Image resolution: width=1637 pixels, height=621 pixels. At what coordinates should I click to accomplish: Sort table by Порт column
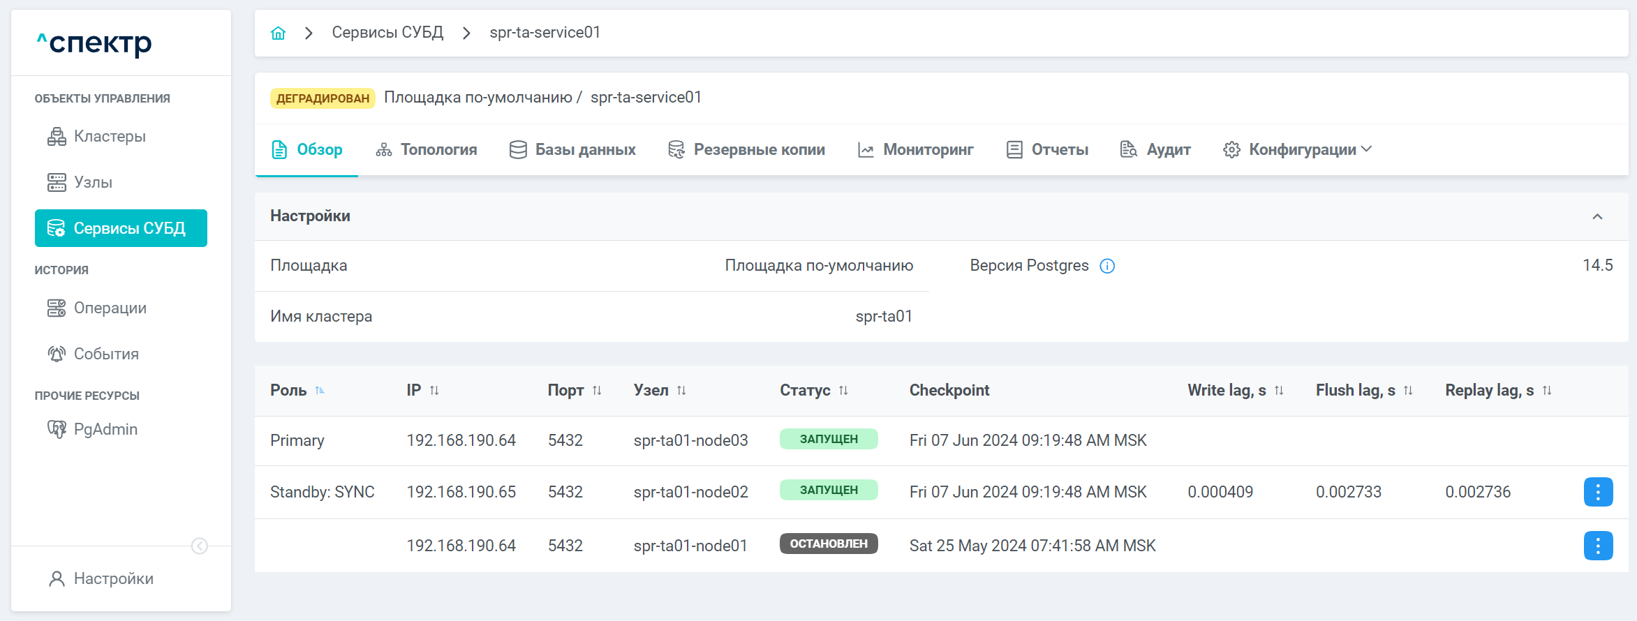point(597,391)
